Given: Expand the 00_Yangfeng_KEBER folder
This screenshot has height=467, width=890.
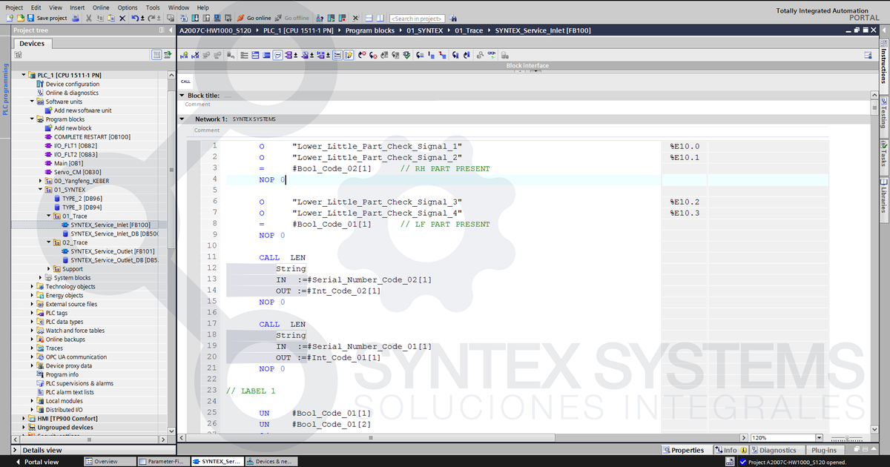Looking at the screenshot, I should pyautogui.click(x=40, y=180).
